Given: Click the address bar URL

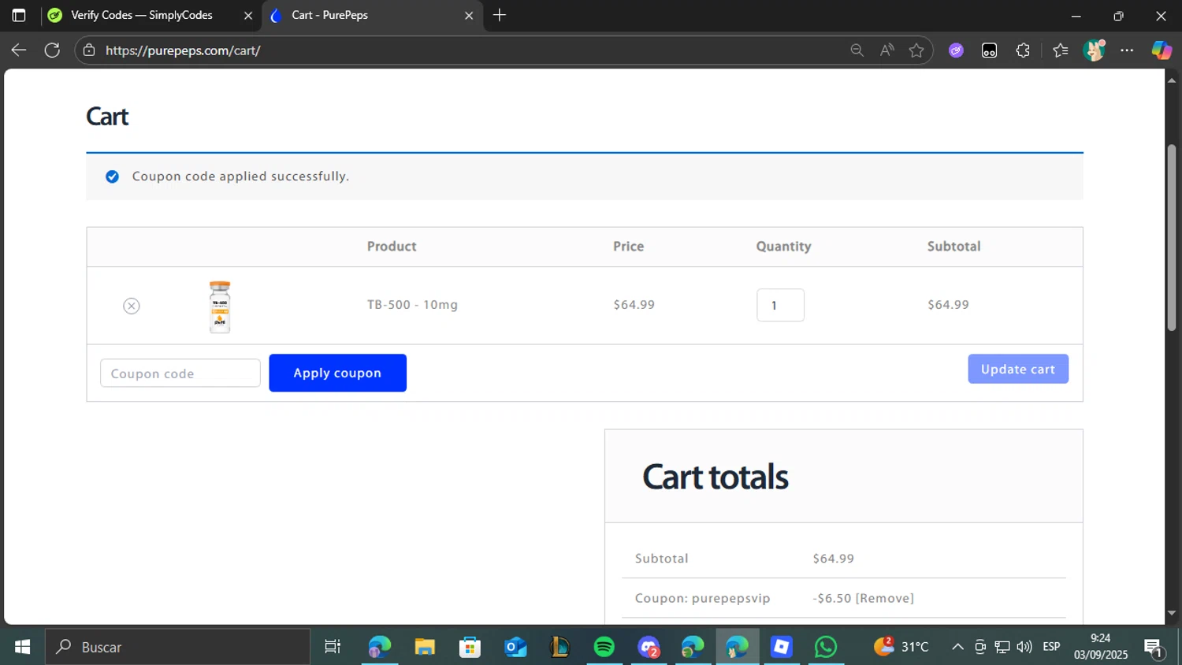Looking at the screenshot, I should (x=183, y=50).
